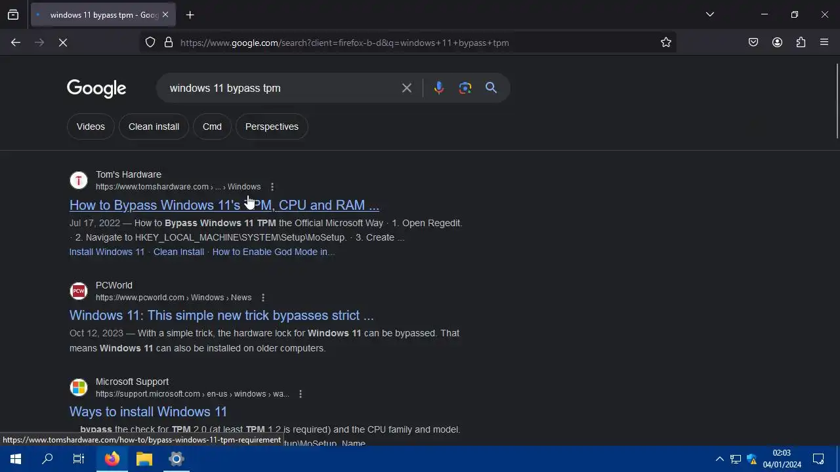840x472 pixels.
Task: Open File Explorer from taskbar
Action: pyautogui.click(x=144, y=459)
